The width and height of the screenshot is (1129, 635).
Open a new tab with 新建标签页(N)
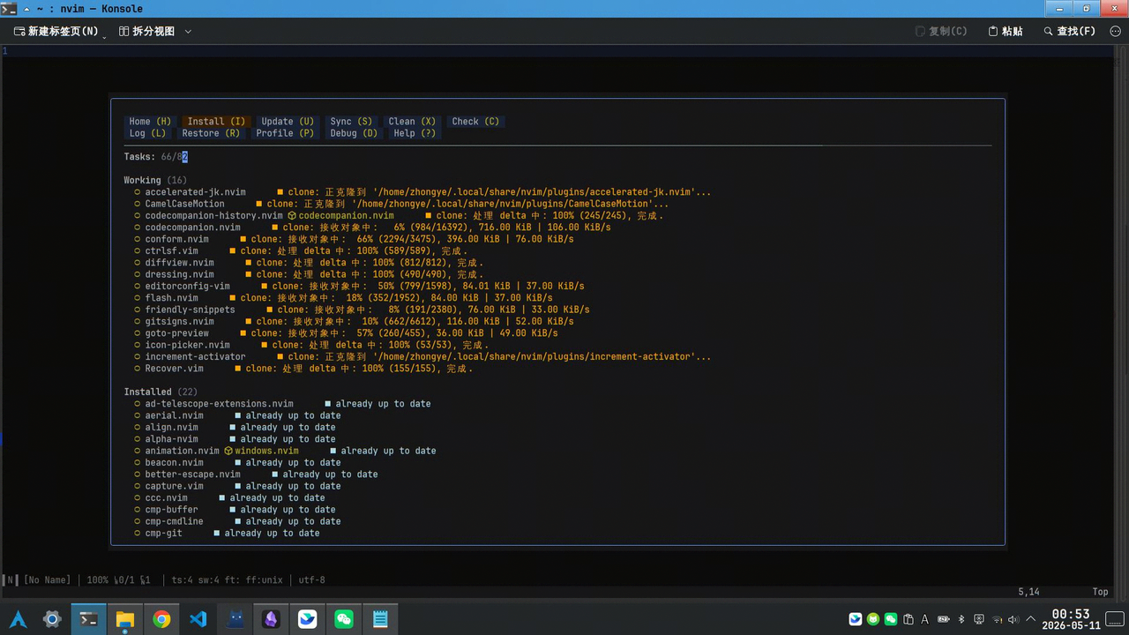pyautogui.click(x=56, y=31)
